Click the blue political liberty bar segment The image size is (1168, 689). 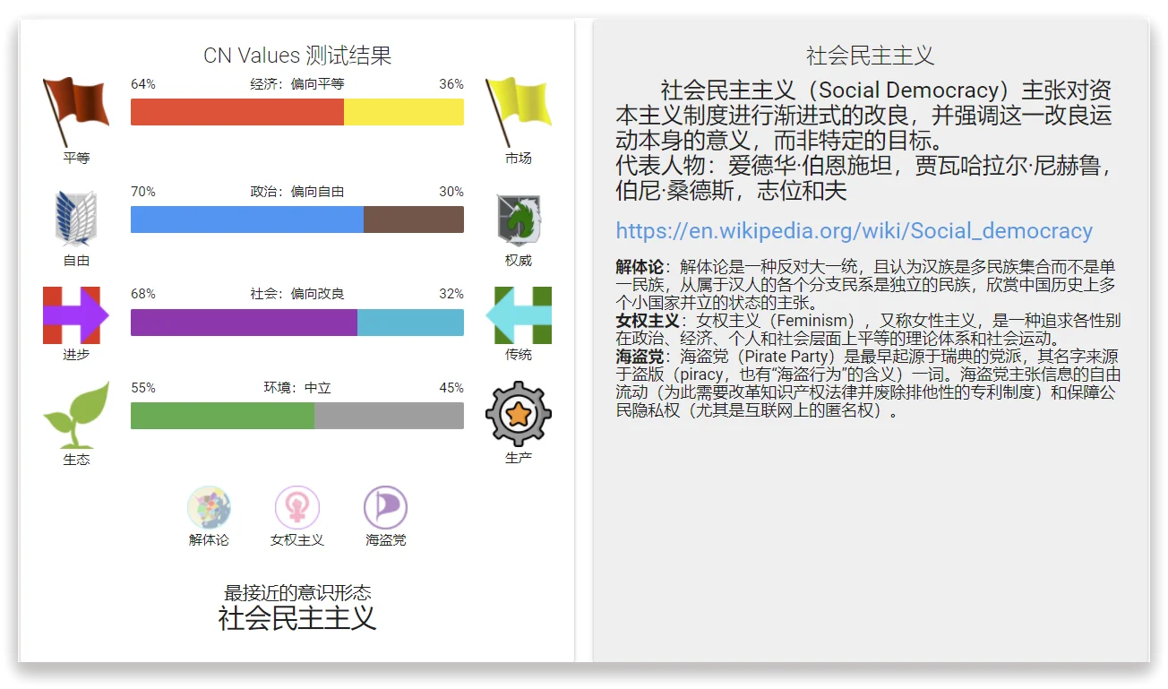246,220
